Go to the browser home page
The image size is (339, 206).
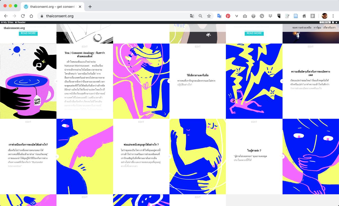[x=31, y=16]
